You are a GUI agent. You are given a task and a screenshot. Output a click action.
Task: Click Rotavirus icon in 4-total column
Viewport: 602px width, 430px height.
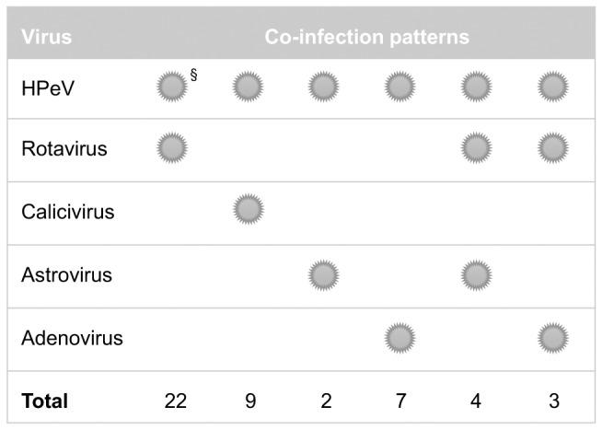[475, 148]
